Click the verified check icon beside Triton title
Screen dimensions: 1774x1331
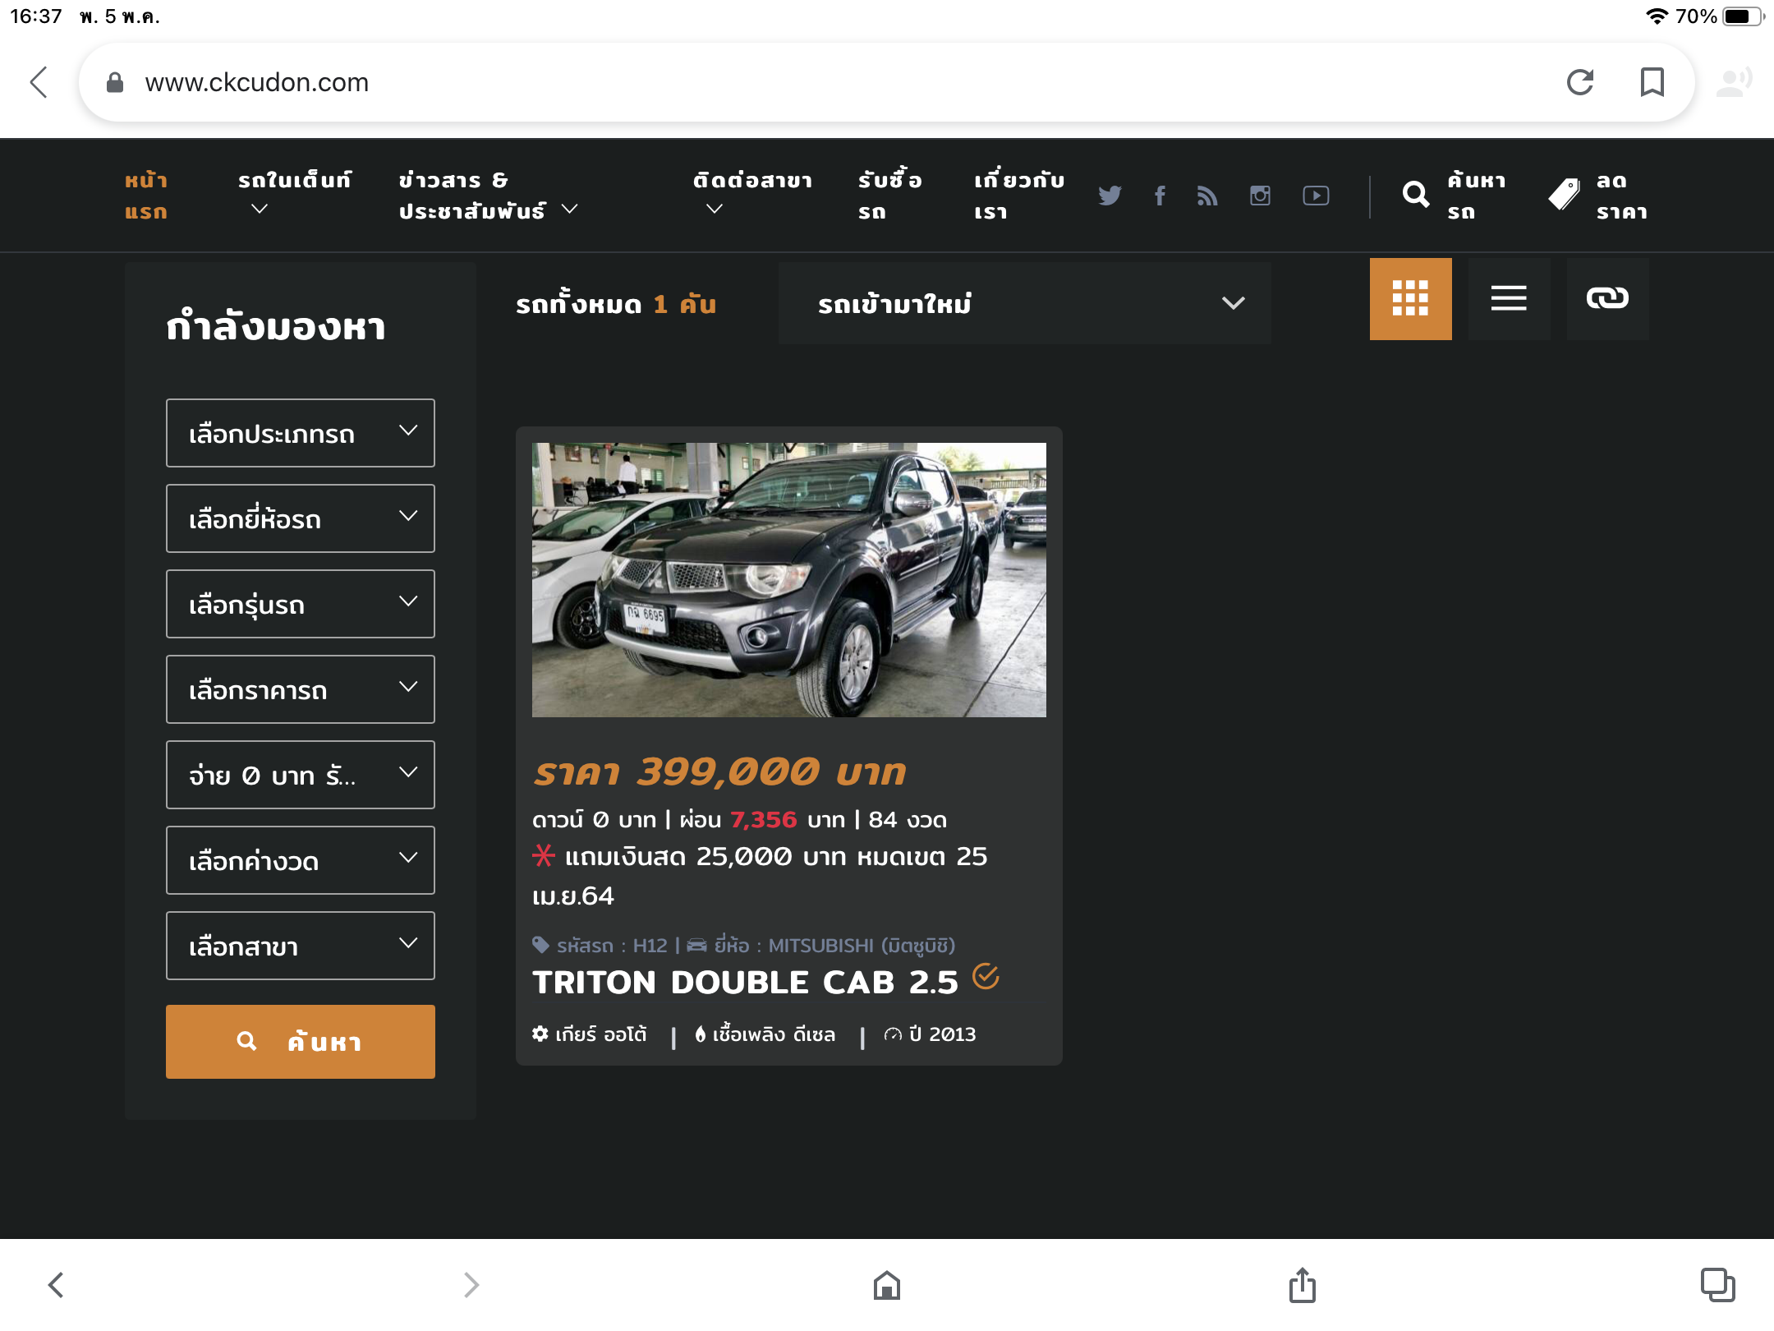pyautogui.click(x=986, y=976)
